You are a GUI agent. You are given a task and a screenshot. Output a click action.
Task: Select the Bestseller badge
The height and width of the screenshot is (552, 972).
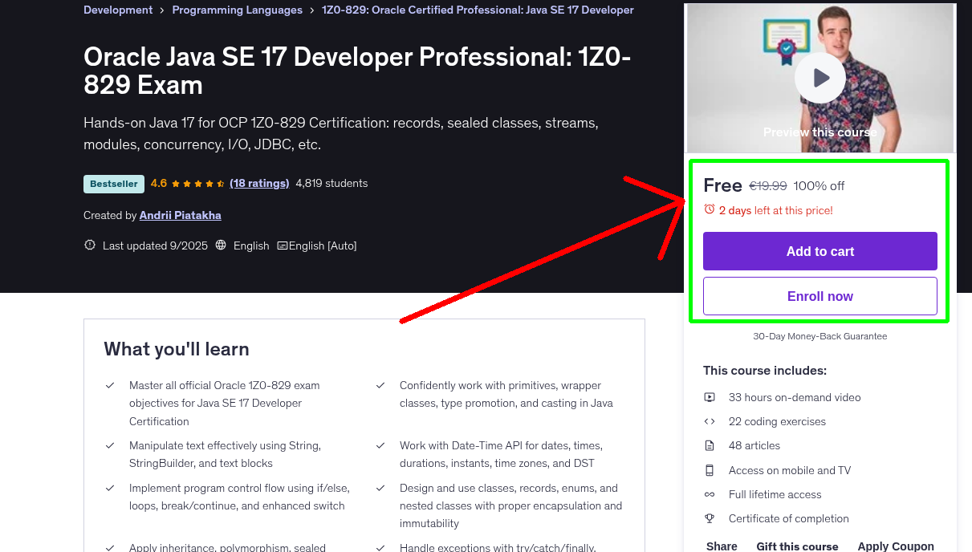coord(113,184)
